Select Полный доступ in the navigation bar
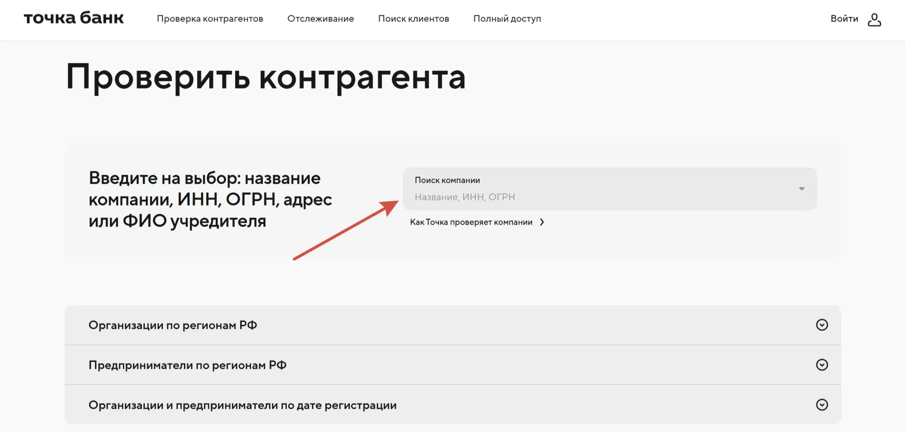 coord(506,19)
